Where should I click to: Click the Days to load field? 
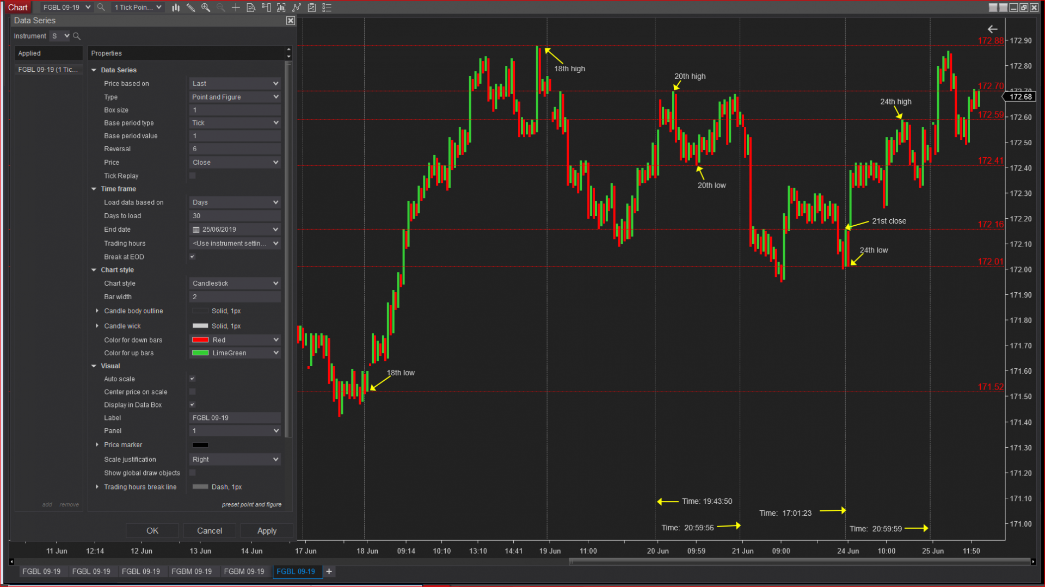(235, 216)
